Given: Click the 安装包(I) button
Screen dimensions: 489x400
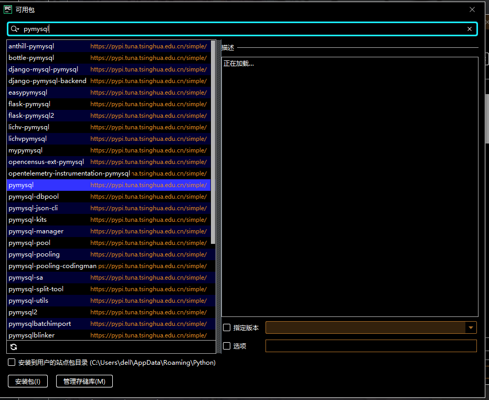Looking at the screenshot, I should point(28,381).
